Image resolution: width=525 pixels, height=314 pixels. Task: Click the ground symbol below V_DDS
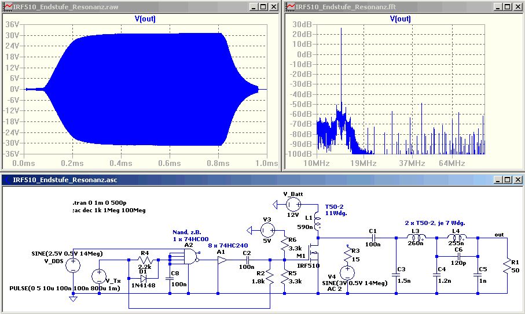pos(73,298)
